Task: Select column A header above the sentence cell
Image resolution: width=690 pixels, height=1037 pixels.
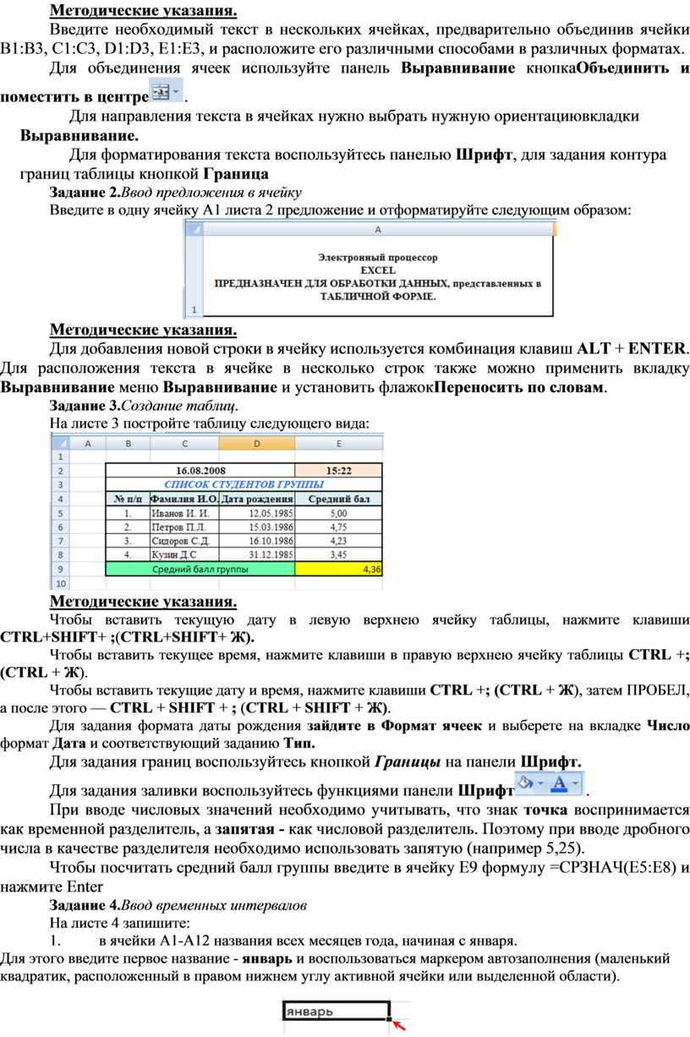Action: coord(377,228)
